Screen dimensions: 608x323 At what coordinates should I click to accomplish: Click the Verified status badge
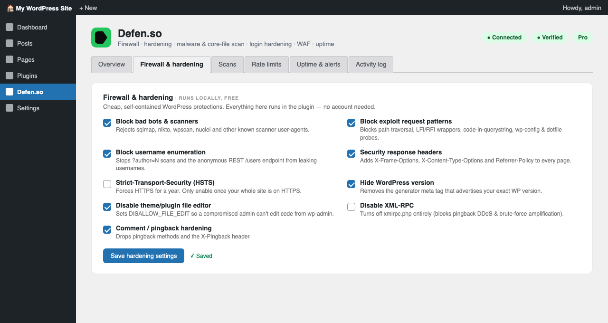click(x=550, y=38)
